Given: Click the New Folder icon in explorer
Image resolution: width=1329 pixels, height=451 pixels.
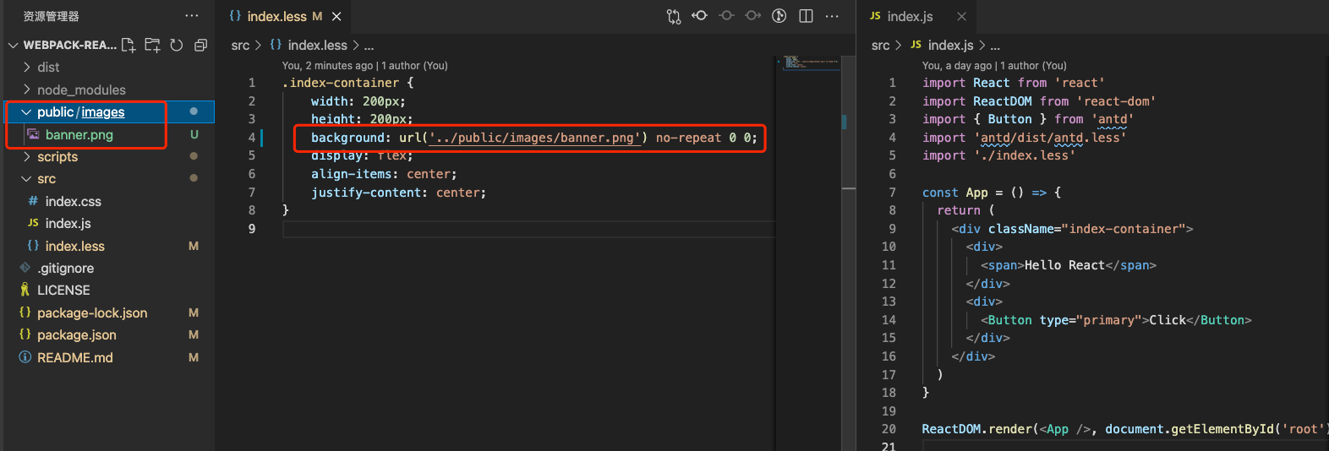Looking at the screenshot, I should point(152,45).
